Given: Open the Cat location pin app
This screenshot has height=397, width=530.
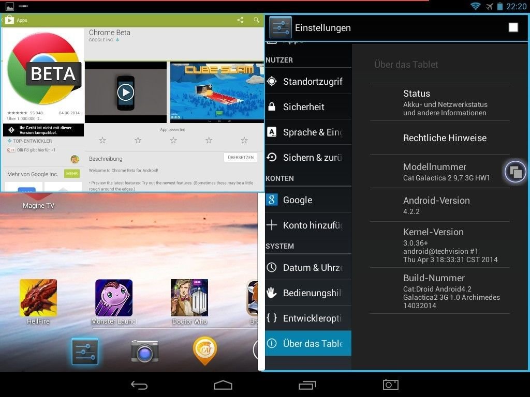Looking at the screenshot, I should click(x=205, y=351).
